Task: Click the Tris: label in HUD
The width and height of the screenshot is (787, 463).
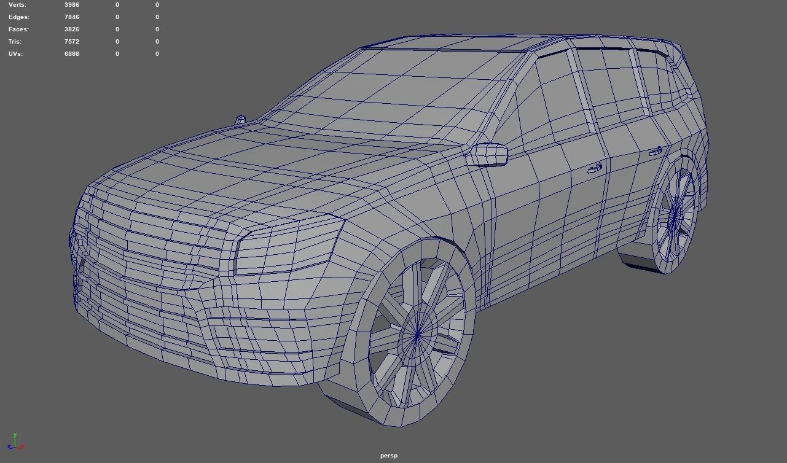Action: [x=15, y=41]
